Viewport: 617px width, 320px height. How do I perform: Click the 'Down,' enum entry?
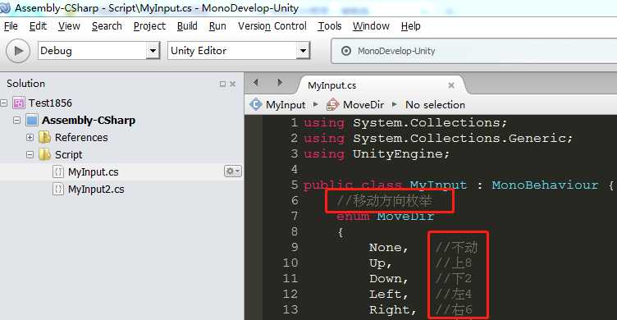(389, 279)
